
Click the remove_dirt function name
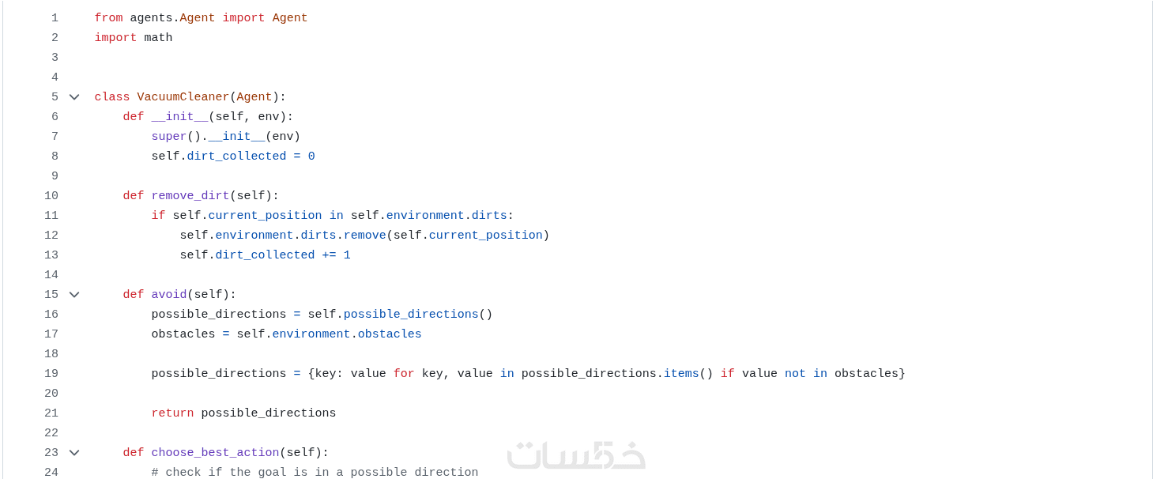coord(190,196)
